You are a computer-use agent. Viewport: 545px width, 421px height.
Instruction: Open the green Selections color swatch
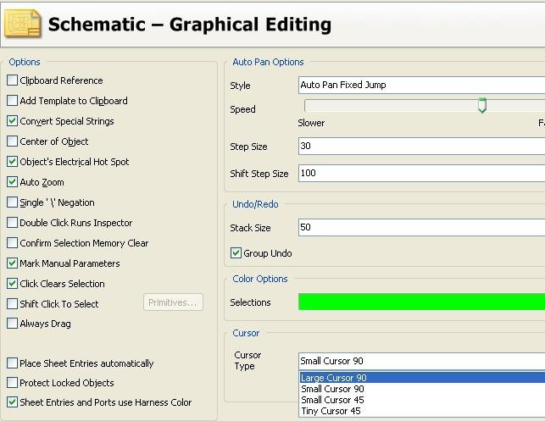point(421,302)
